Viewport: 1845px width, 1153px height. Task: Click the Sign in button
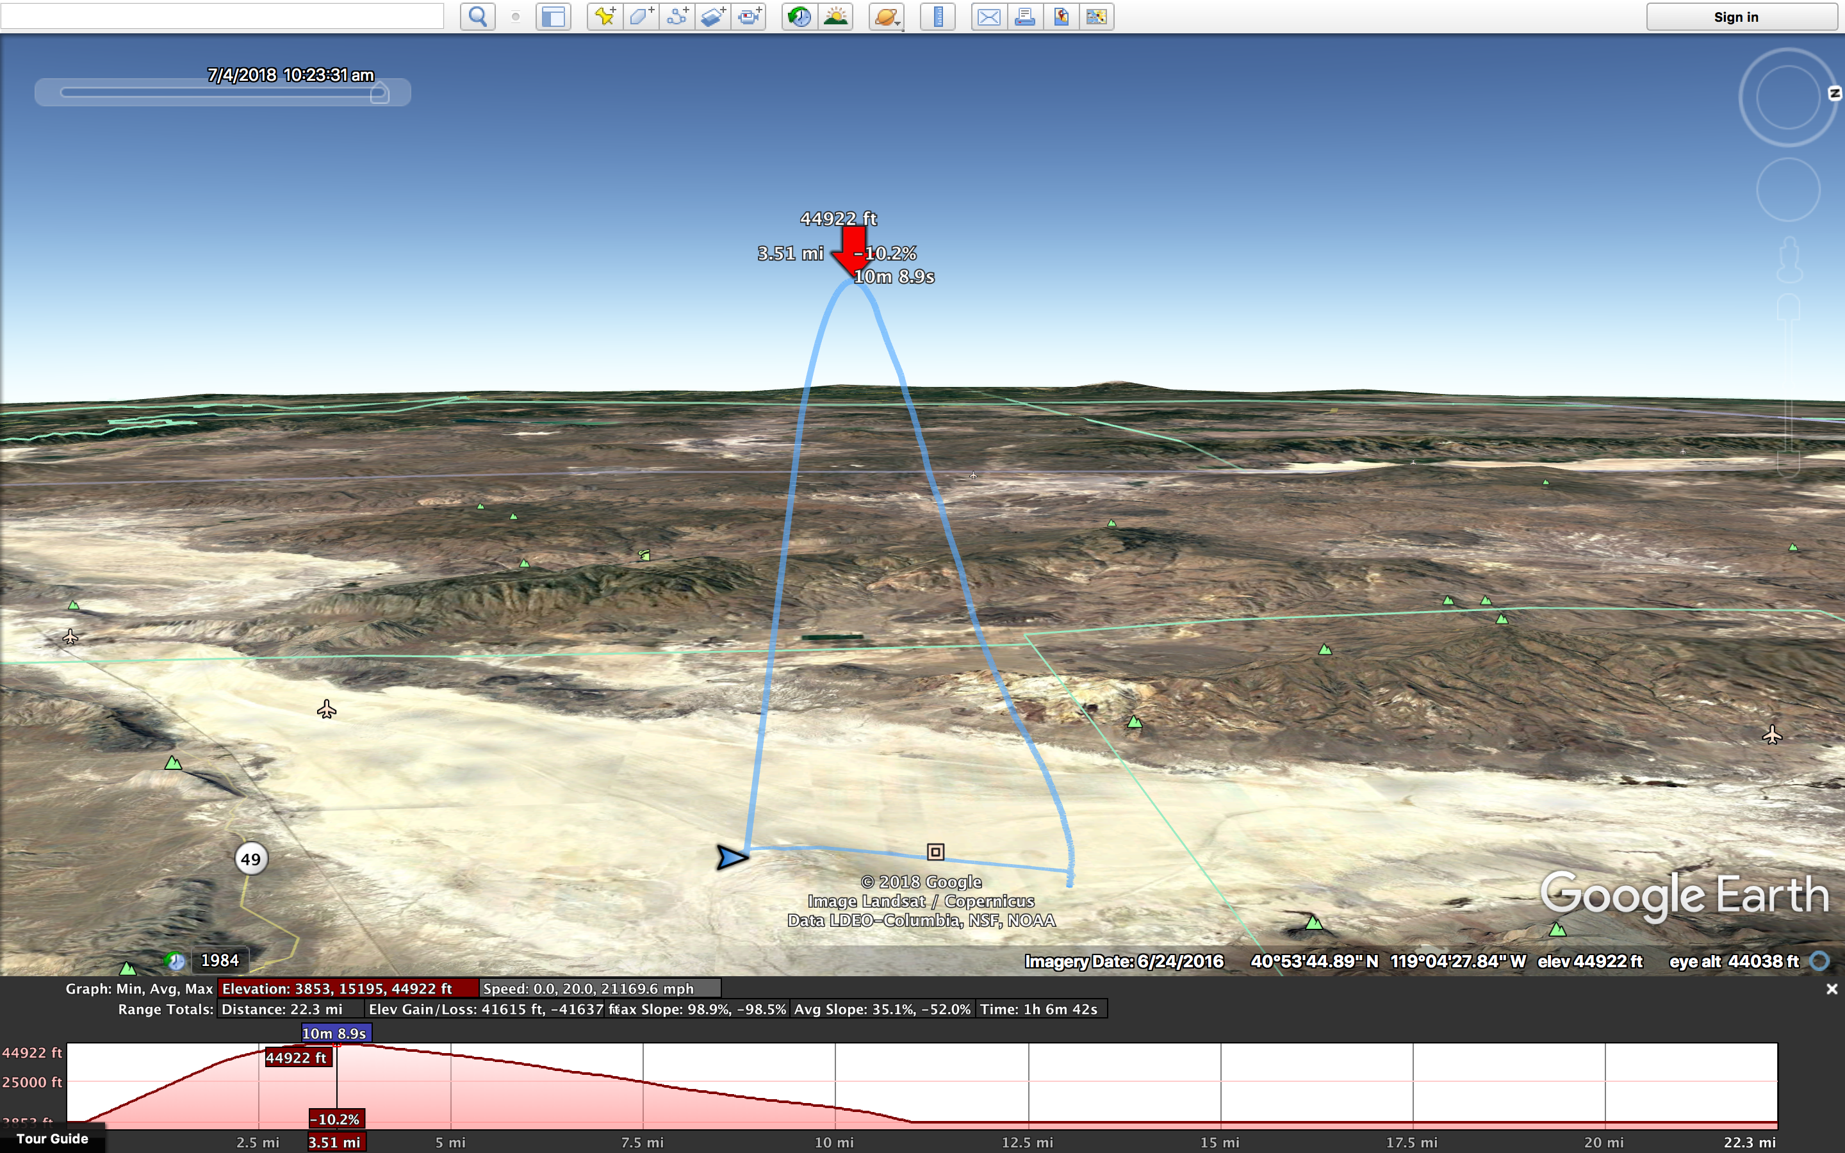pyautogui.click(x=1735, y=17)
